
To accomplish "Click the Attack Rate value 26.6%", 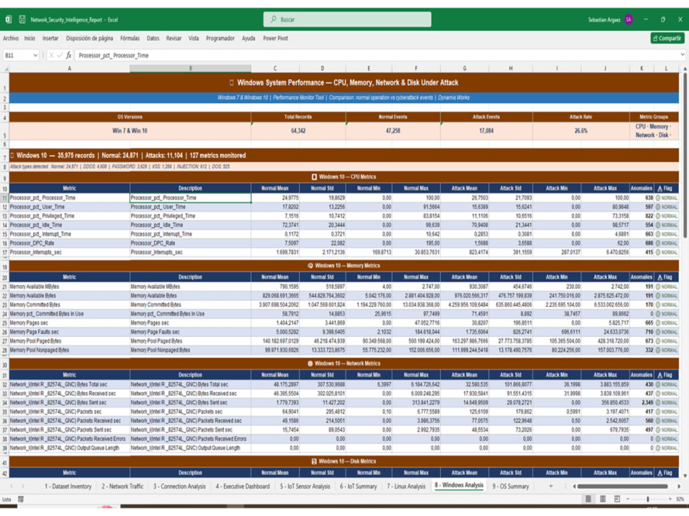I will 580,131.
